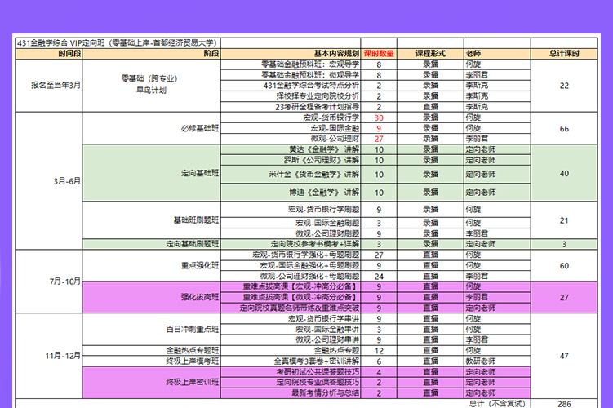Select the 报名至当年3月 time period cell
Screen dimensions: 613x408
click(56, 85)
